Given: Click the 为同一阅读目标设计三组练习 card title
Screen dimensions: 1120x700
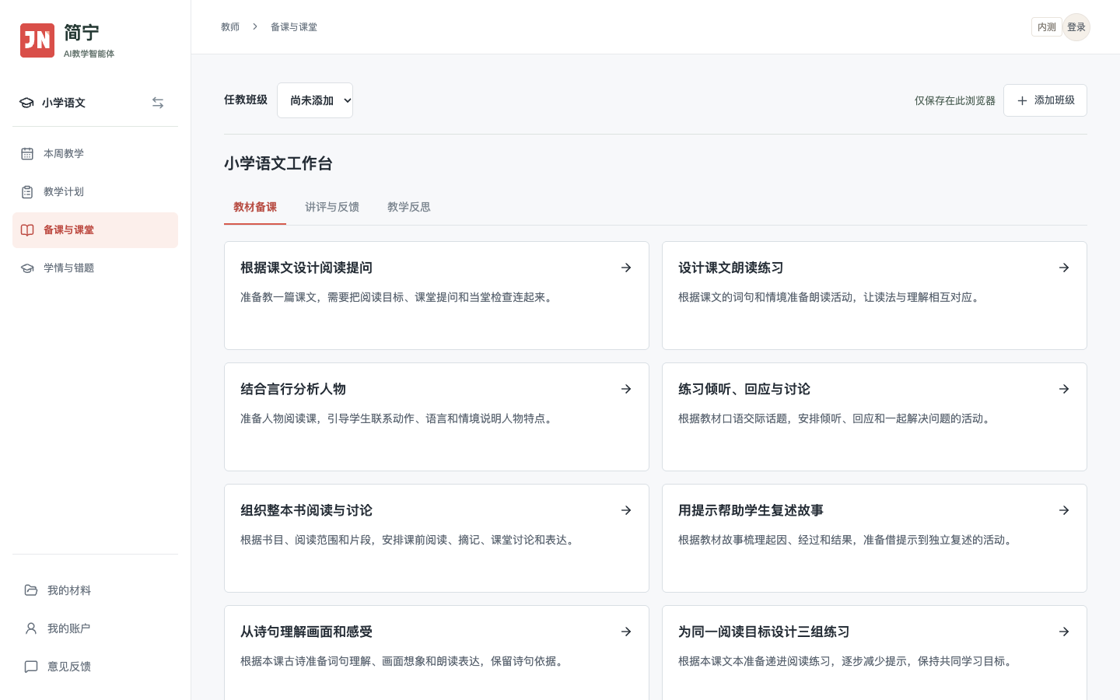Looking at the screenshot, I should (764, 632).
